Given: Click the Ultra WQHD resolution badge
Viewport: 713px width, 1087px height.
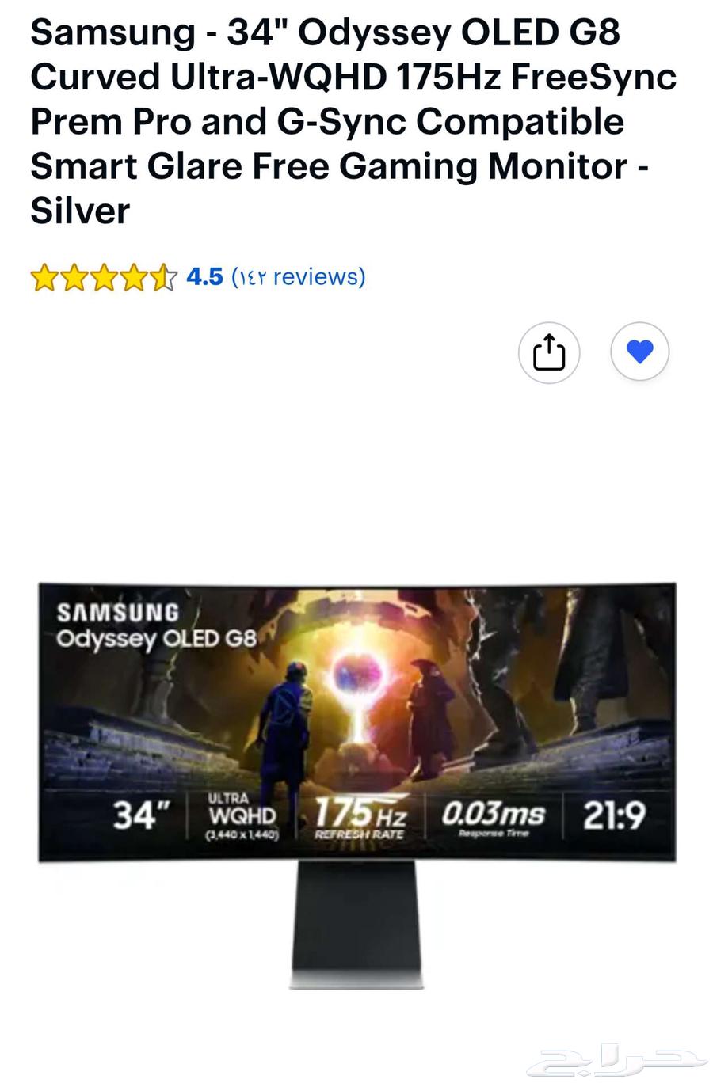Looking at the screenshot, I should [242, 815].
